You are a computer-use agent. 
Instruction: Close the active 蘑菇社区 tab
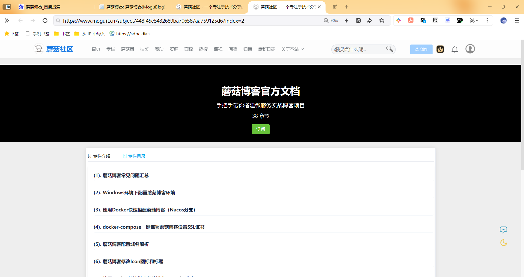point(319,7)
